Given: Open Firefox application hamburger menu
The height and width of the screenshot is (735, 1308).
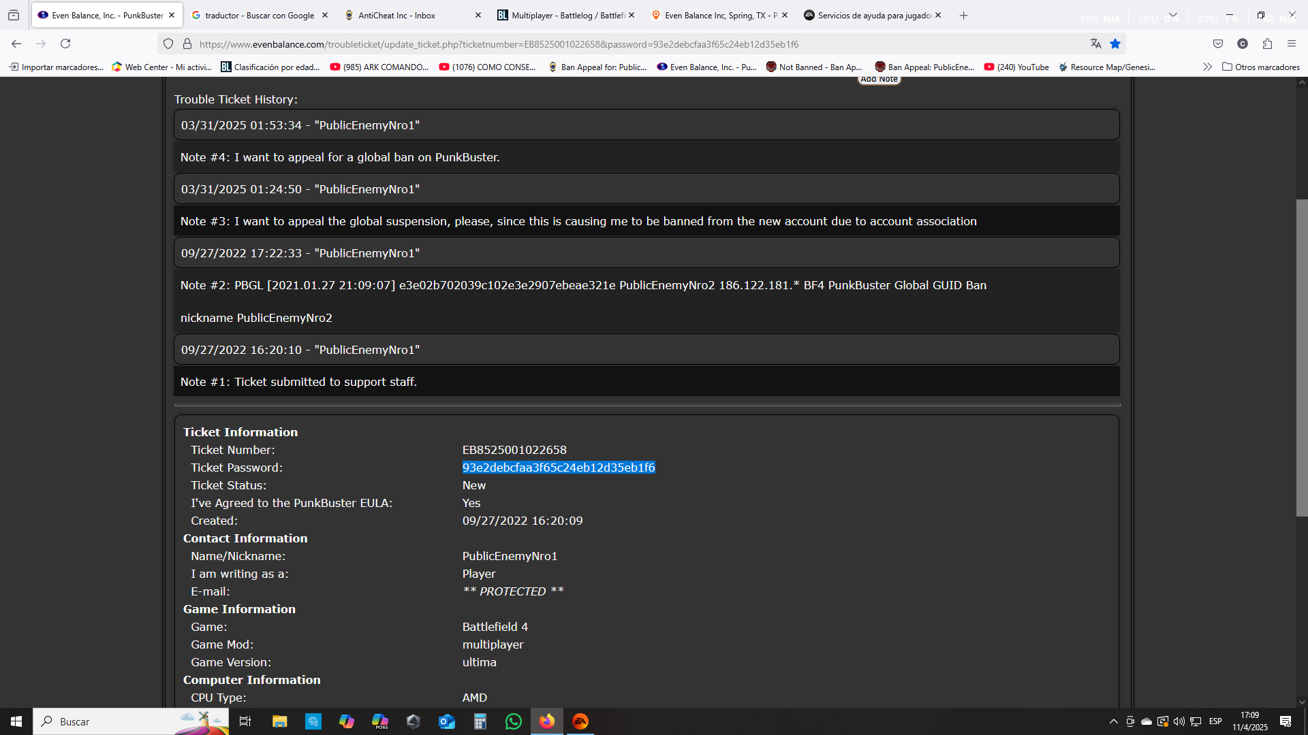Looking at the screenshot, I should coord(1292,44).
